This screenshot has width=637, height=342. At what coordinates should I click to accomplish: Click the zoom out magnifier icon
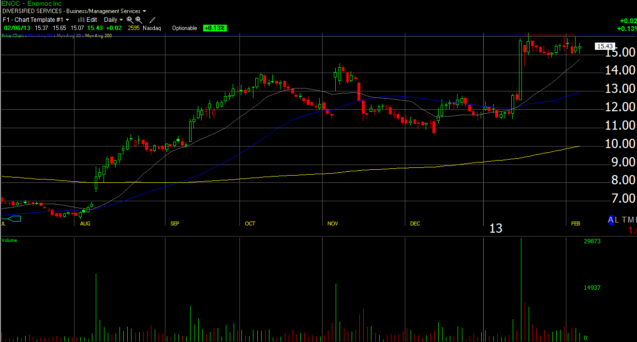click(x=138, y=20)
